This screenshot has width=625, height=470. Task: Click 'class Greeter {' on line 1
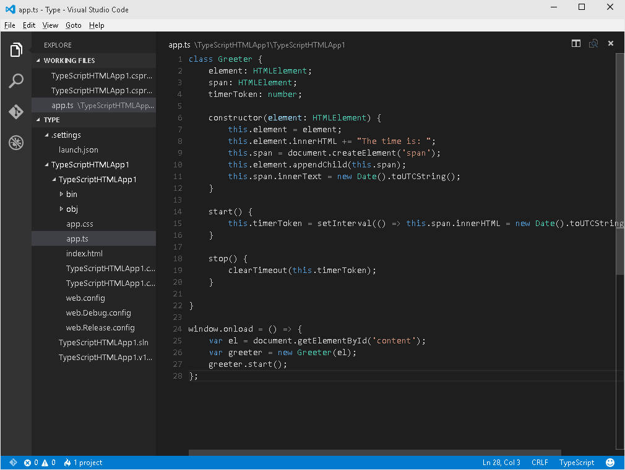point(226,59)
